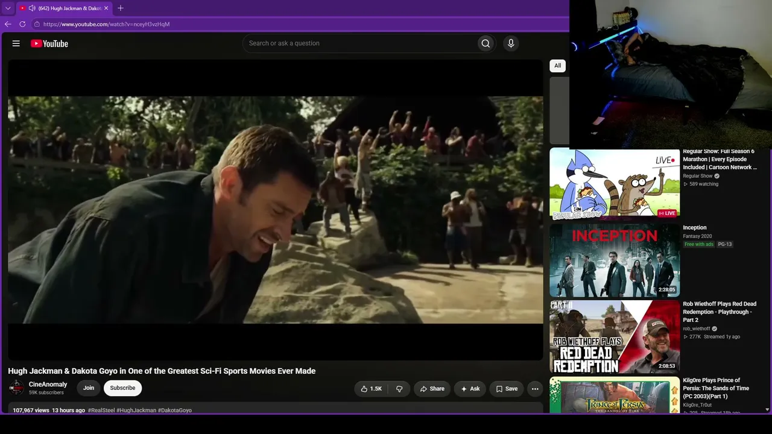
Task: Share this video
Action: [x=432, y=389]
